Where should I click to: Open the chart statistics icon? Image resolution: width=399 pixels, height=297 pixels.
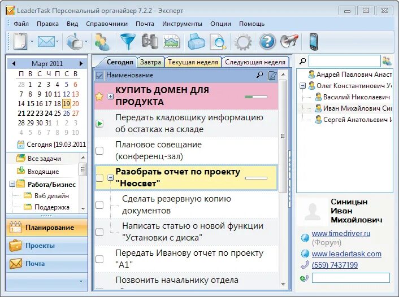coord(171,41)
